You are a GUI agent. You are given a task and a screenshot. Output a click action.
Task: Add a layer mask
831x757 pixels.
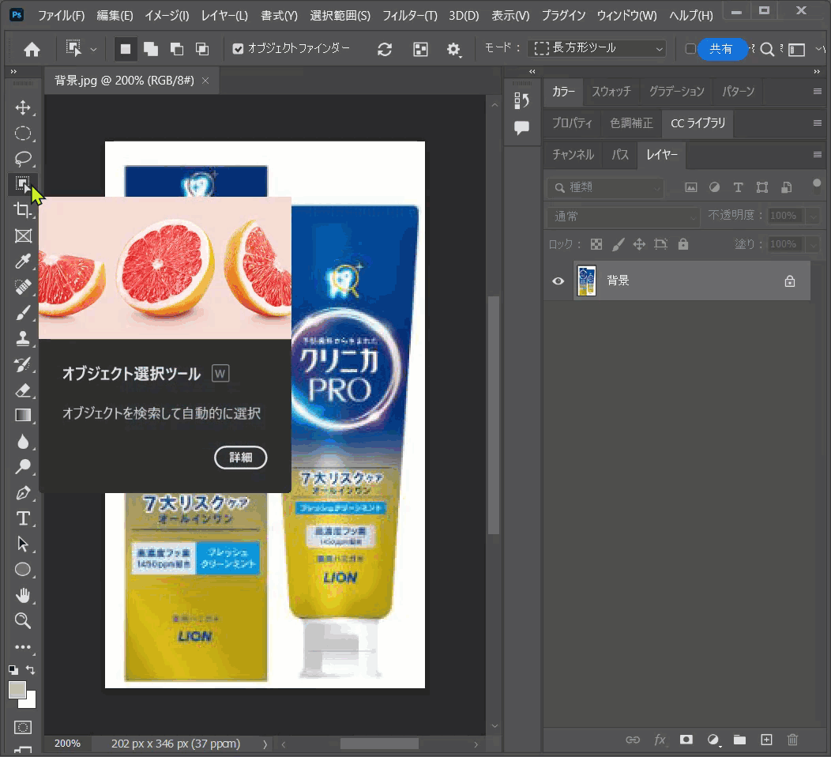click(x=686, y=740)
